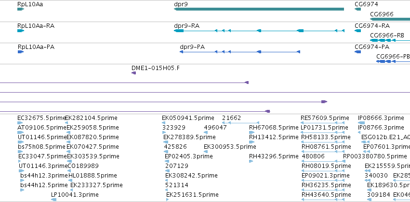
Task: Click the RpL10Aa-RA transcript glyph
Action: (x=21, y=31)
